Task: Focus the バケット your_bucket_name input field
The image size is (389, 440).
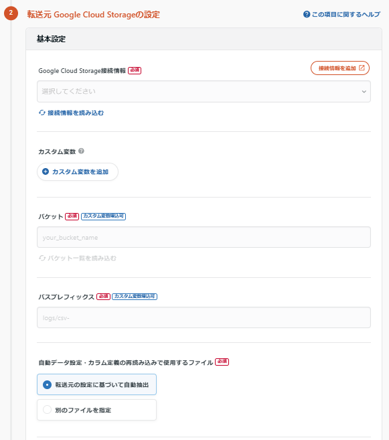Action: [x=204, y=237]
